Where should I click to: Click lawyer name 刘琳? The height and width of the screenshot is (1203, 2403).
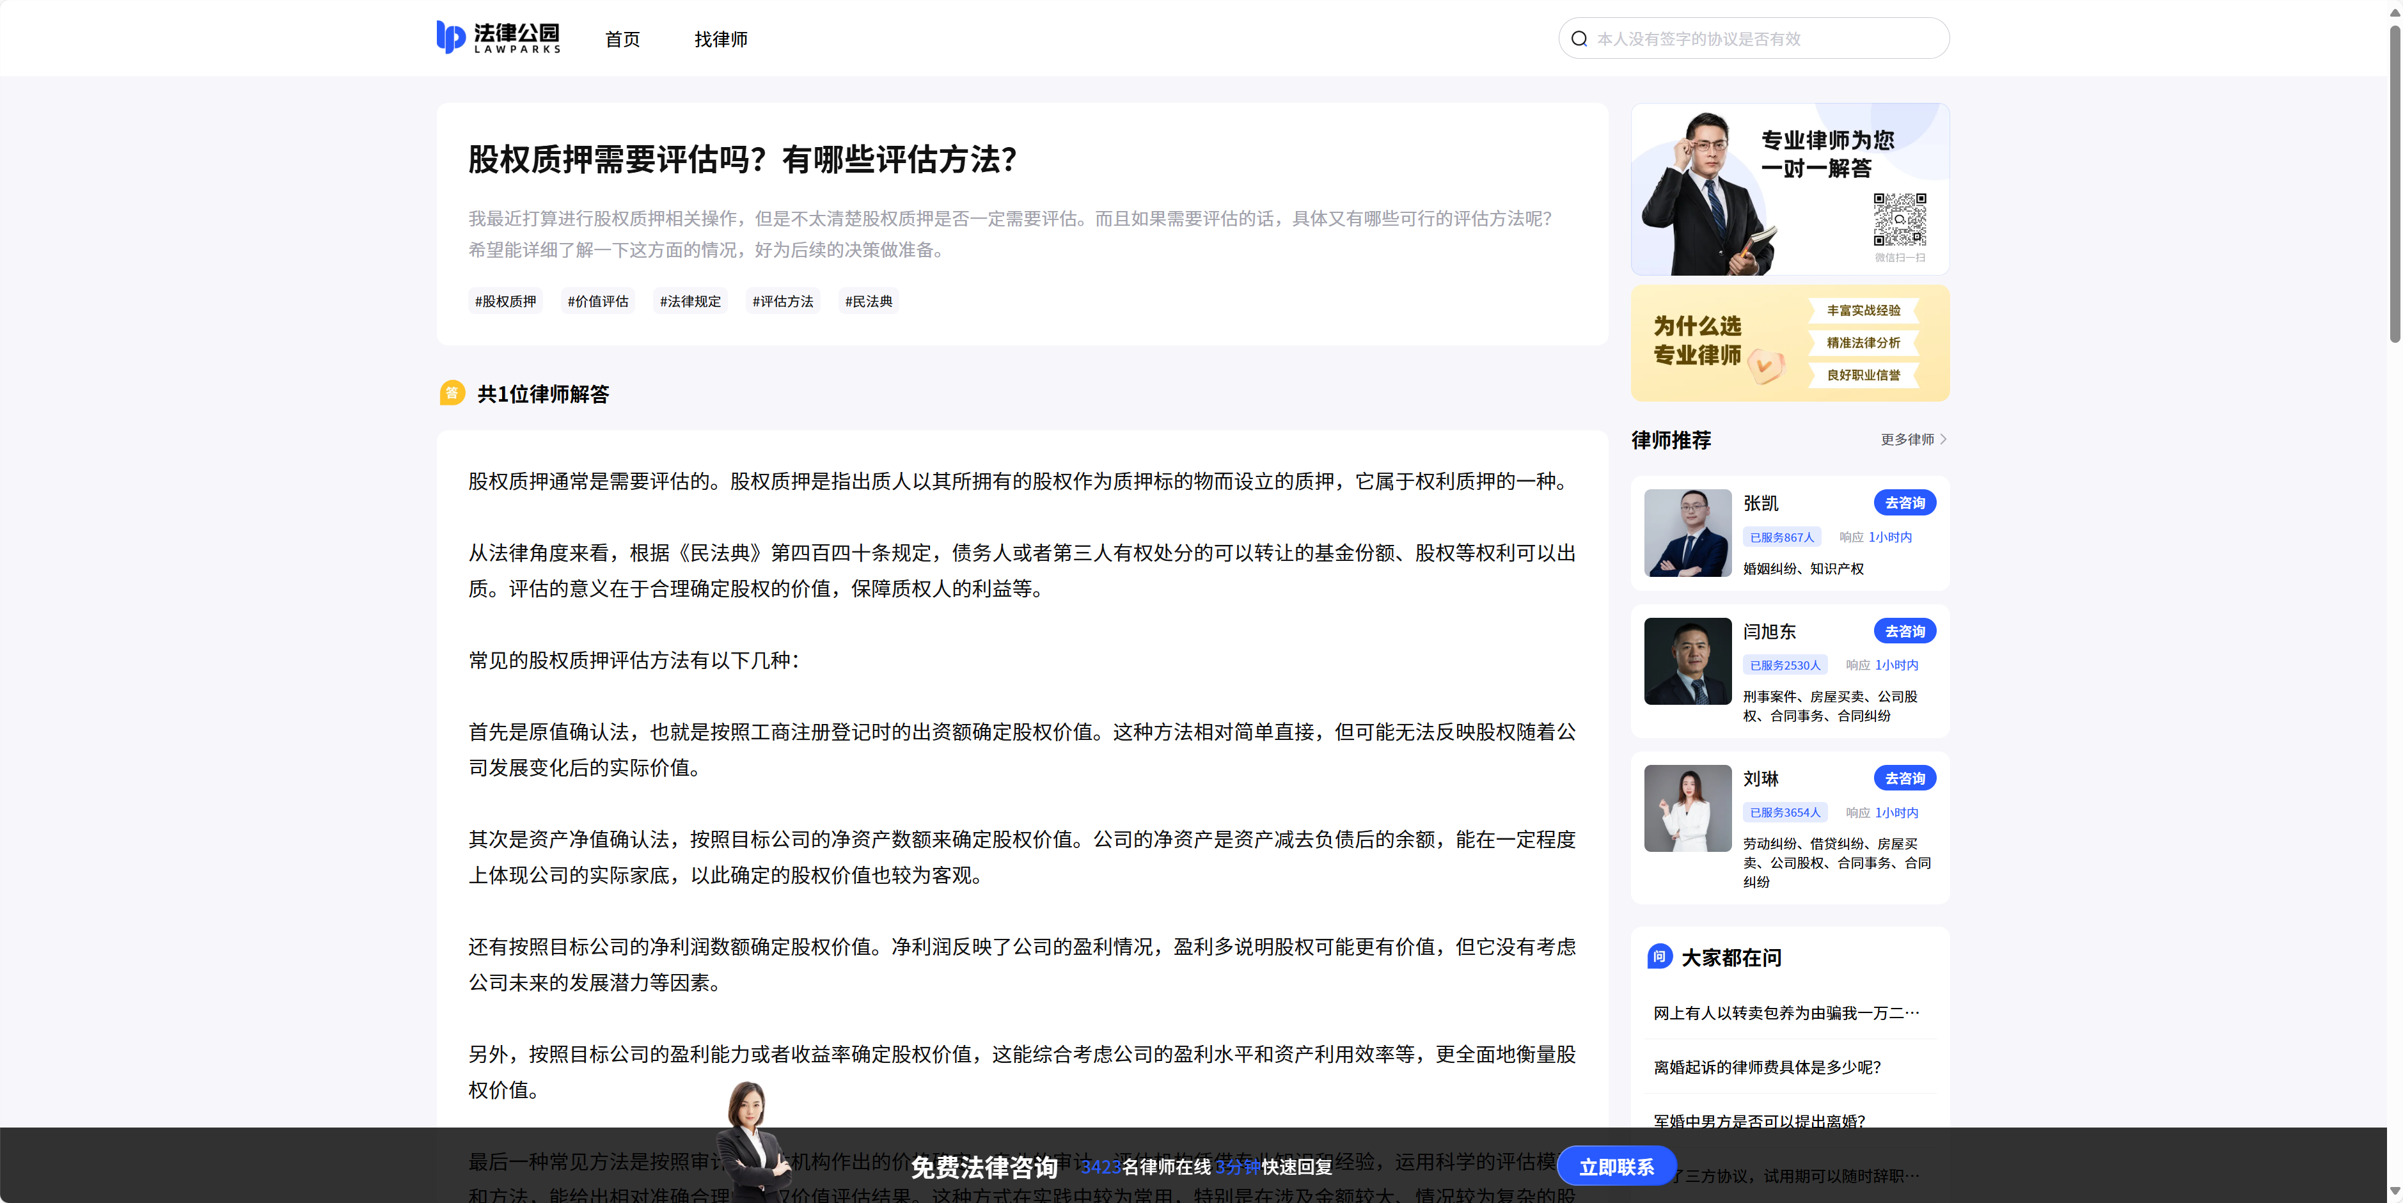tap(1760, 779)
